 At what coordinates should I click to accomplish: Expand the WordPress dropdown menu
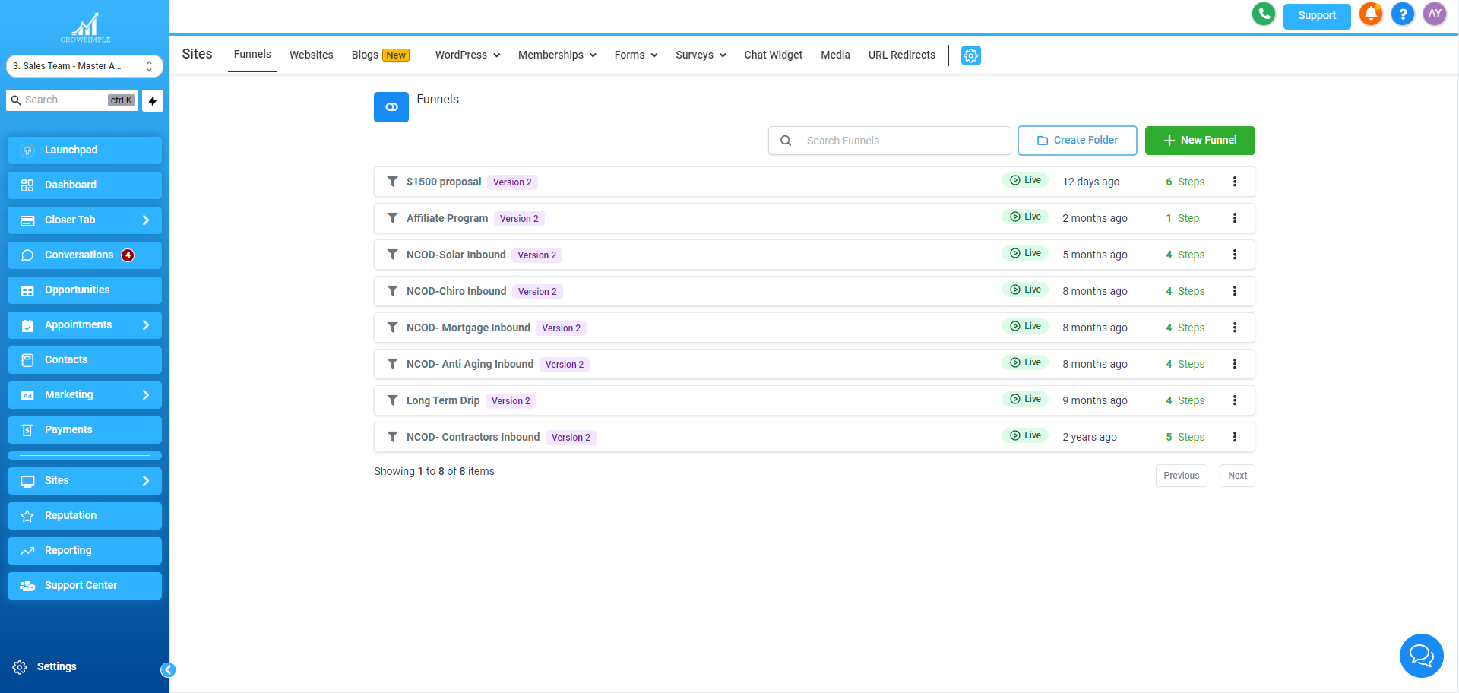coord(467,55)
